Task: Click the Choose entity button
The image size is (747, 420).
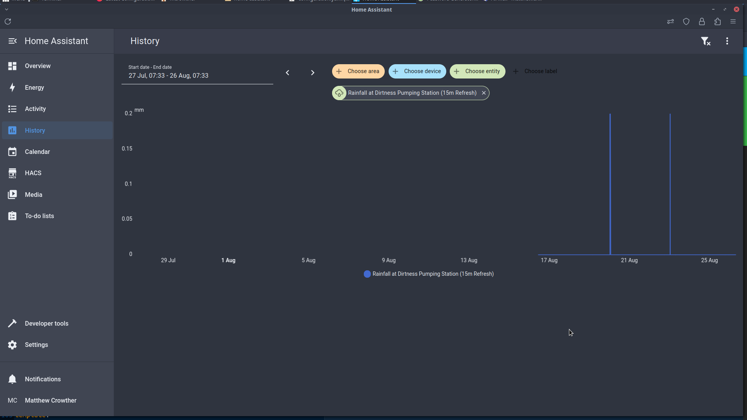Action: pos(477,71)
